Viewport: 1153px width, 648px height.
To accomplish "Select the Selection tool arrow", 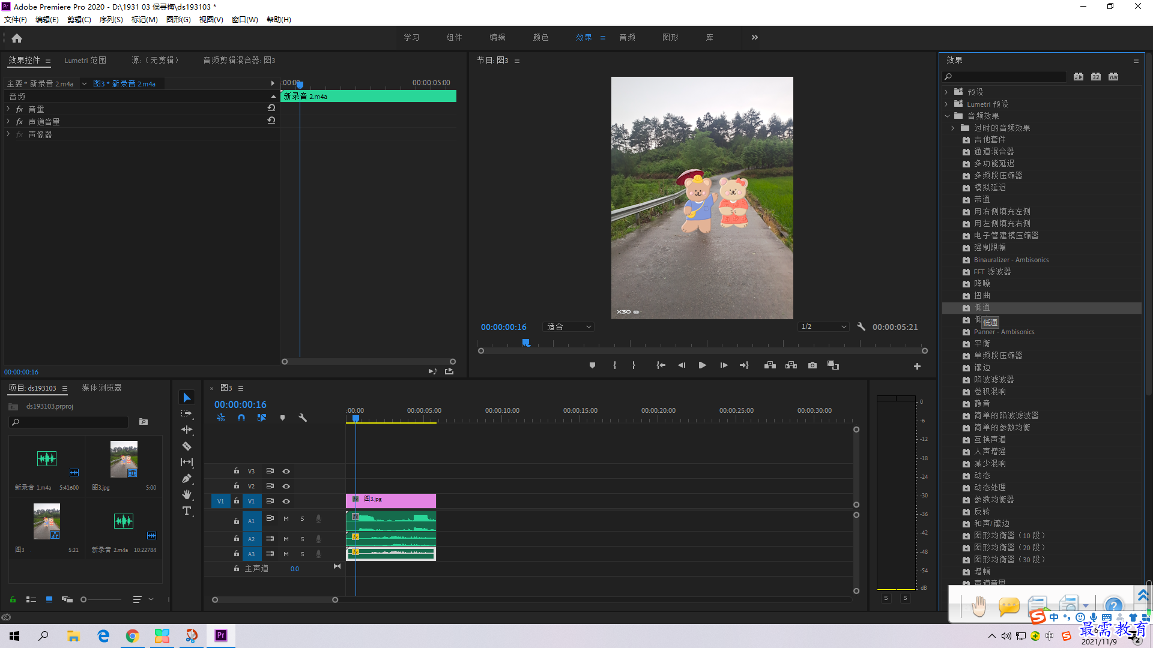I will pos(187,398).
